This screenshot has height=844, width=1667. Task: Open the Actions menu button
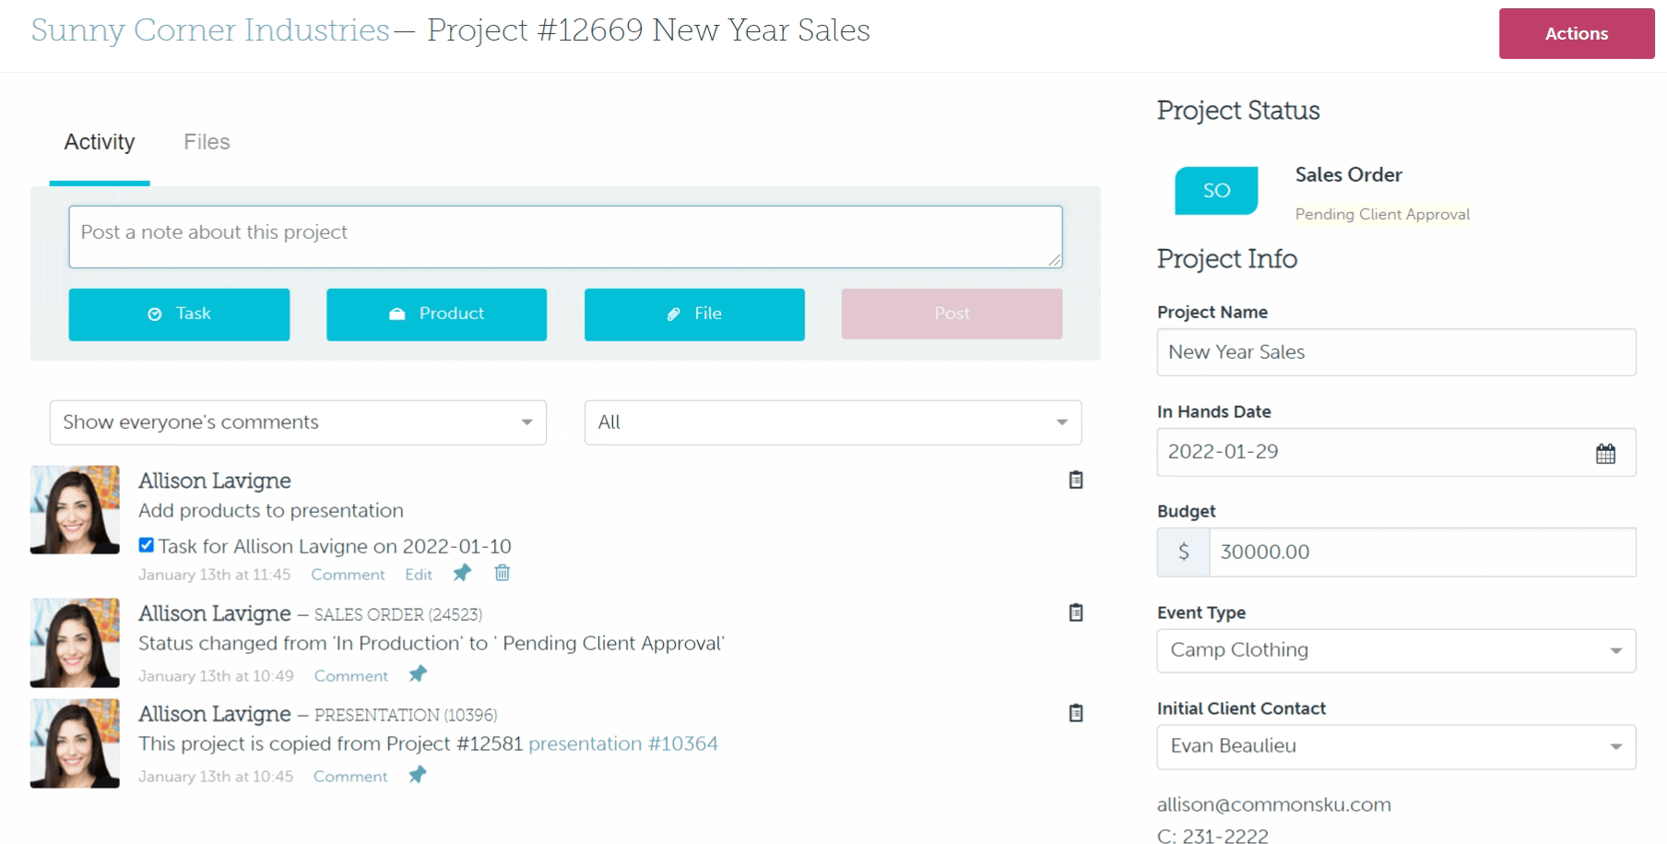point(1576,34)
